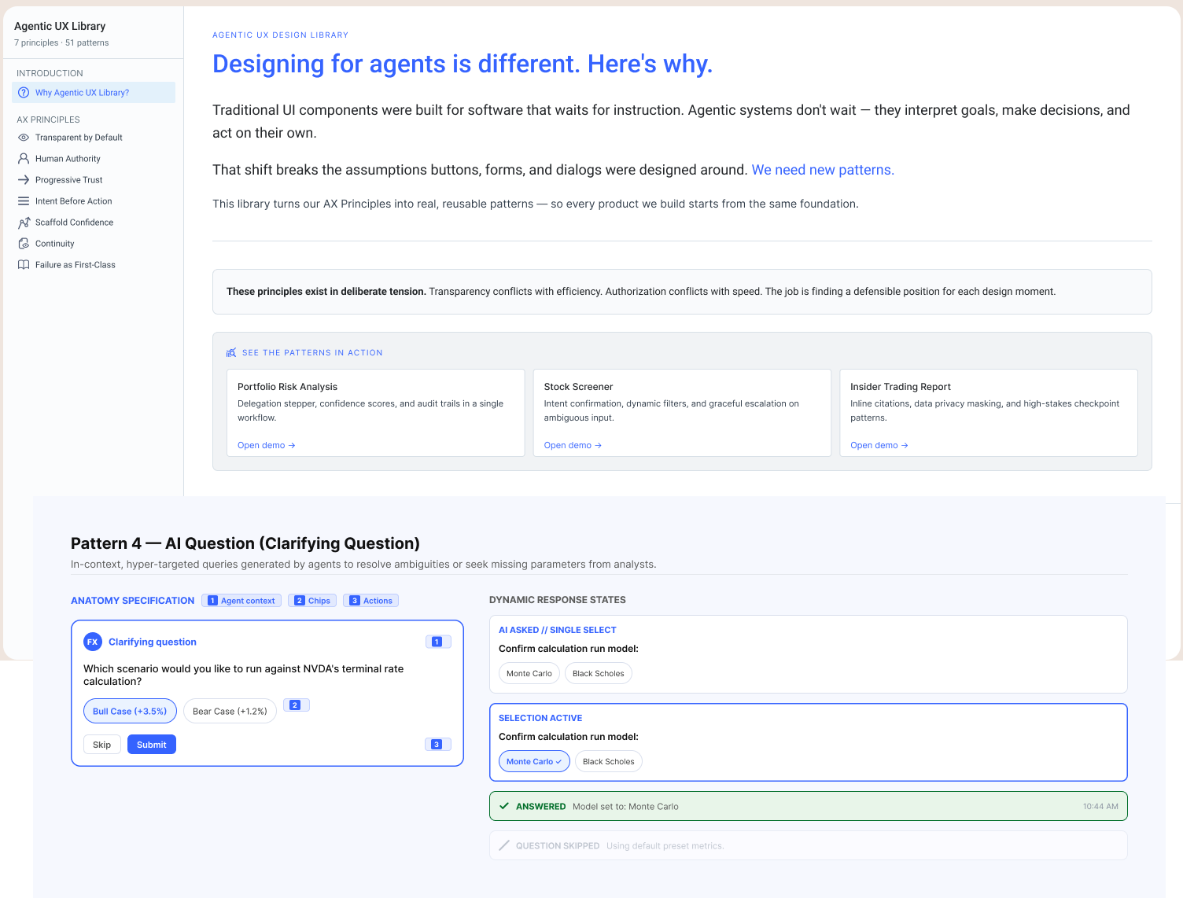Screen dimensions: 1183x898
Task: Click the 7 principles · 51 patterns text
Action: tap(61, 42)
